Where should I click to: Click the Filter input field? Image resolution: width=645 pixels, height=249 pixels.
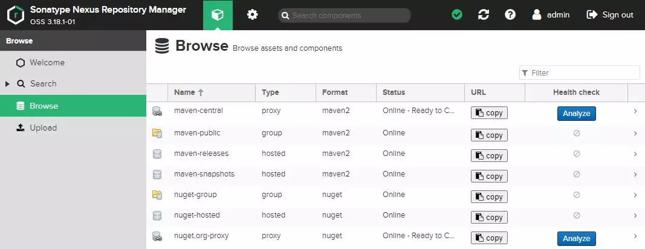[583, 73]
